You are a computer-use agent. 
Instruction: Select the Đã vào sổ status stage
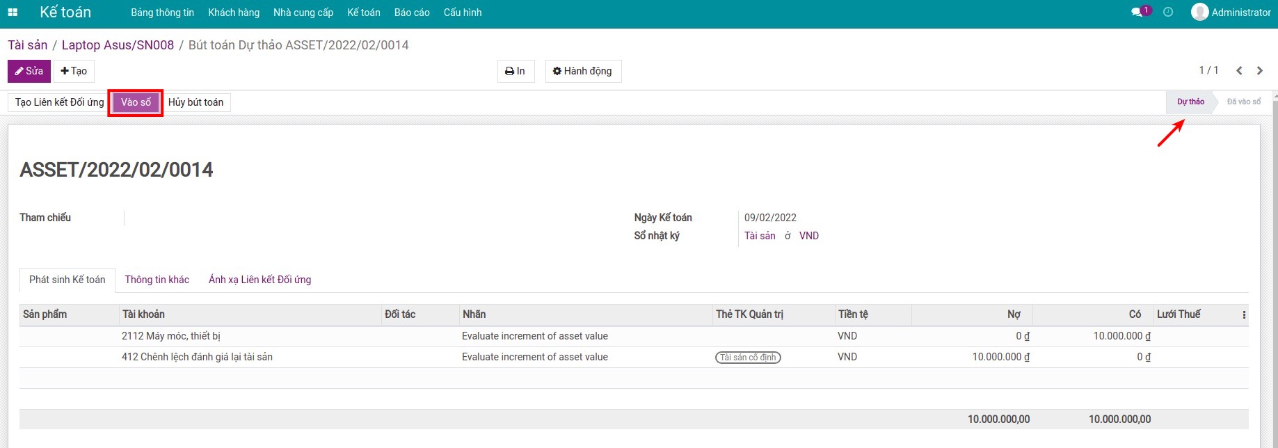pyautogui.click(x=1243, y=102)
